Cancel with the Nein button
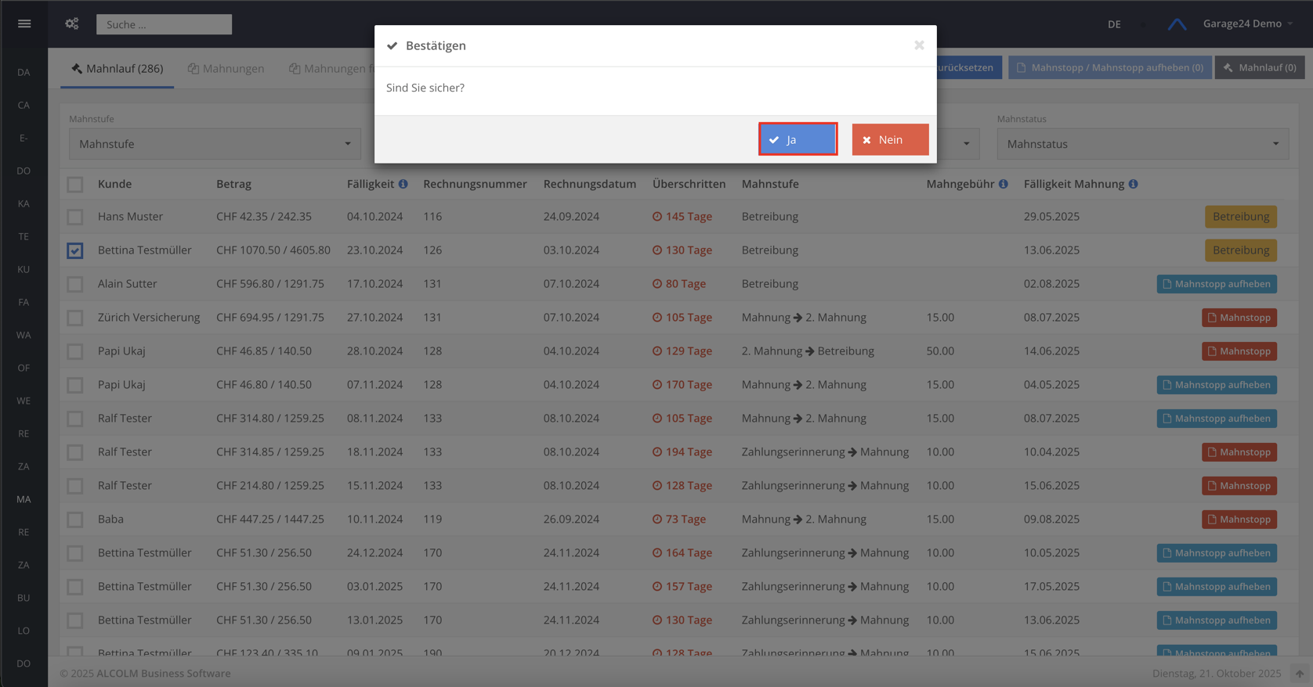Image resolution: width=1313 pixels, height=687 pixels. (x=890, y=139)
